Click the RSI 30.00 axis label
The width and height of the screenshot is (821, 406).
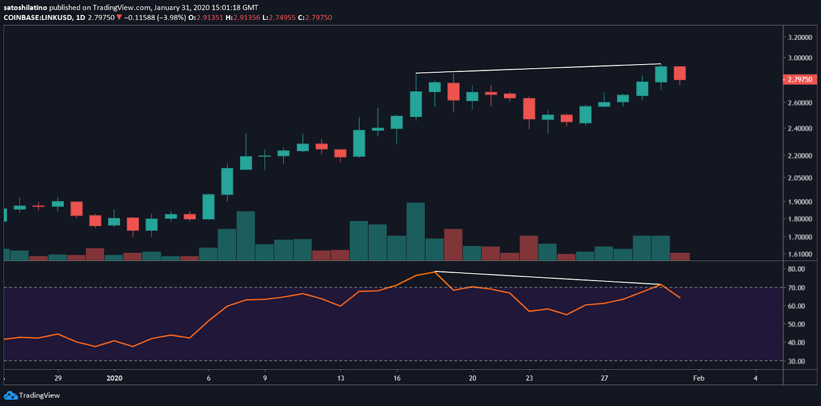click(x=796, y=361)
